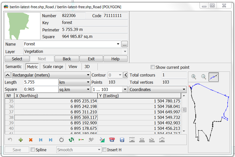
Task: Click the green reverse direction arrows icon
Action: coord(71,140)
